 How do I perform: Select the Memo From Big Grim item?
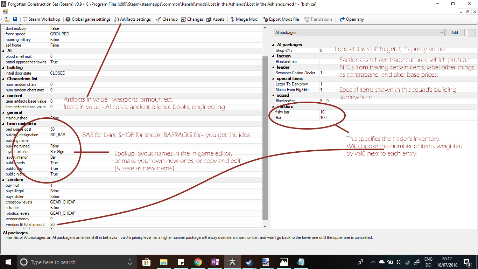374,90
